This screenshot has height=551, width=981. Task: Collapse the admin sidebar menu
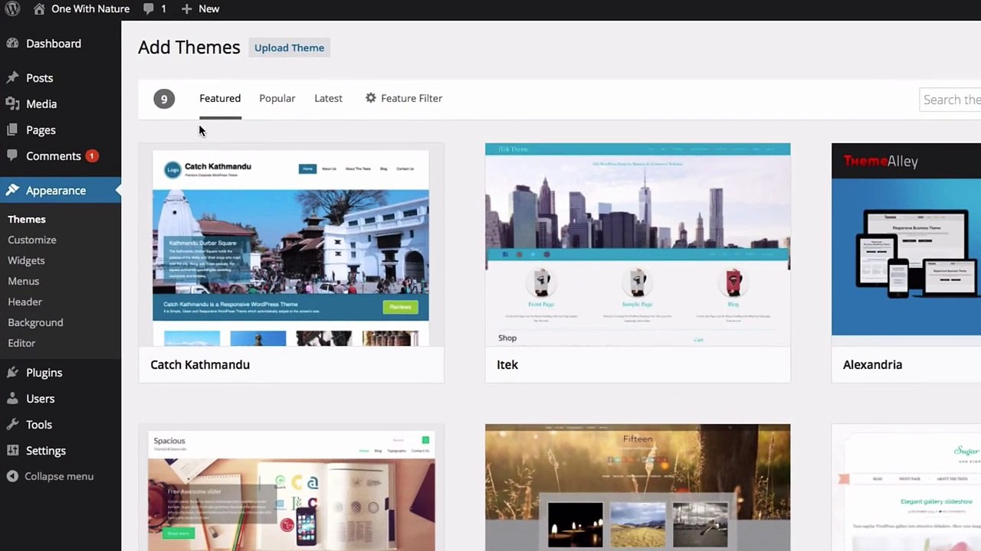(x=50, y=476)
